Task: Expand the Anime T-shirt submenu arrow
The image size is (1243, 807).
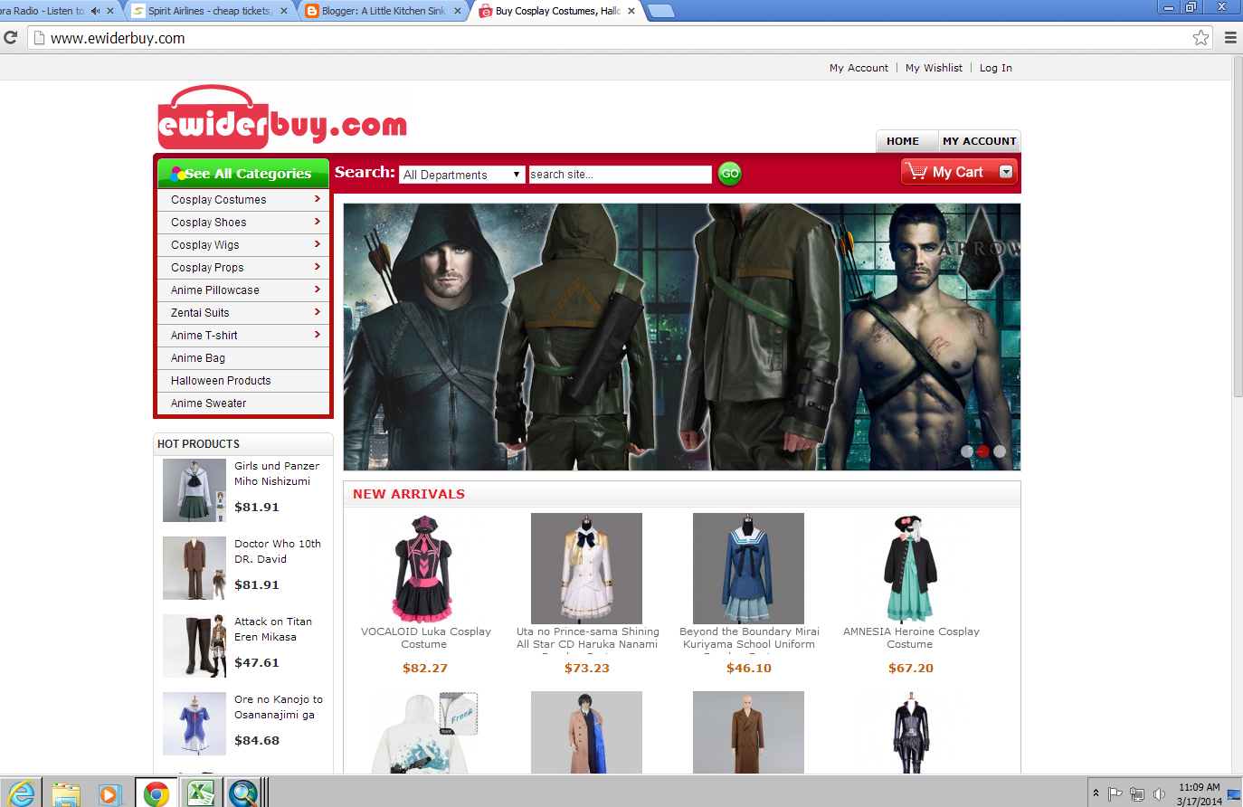Action: point(318,335)
